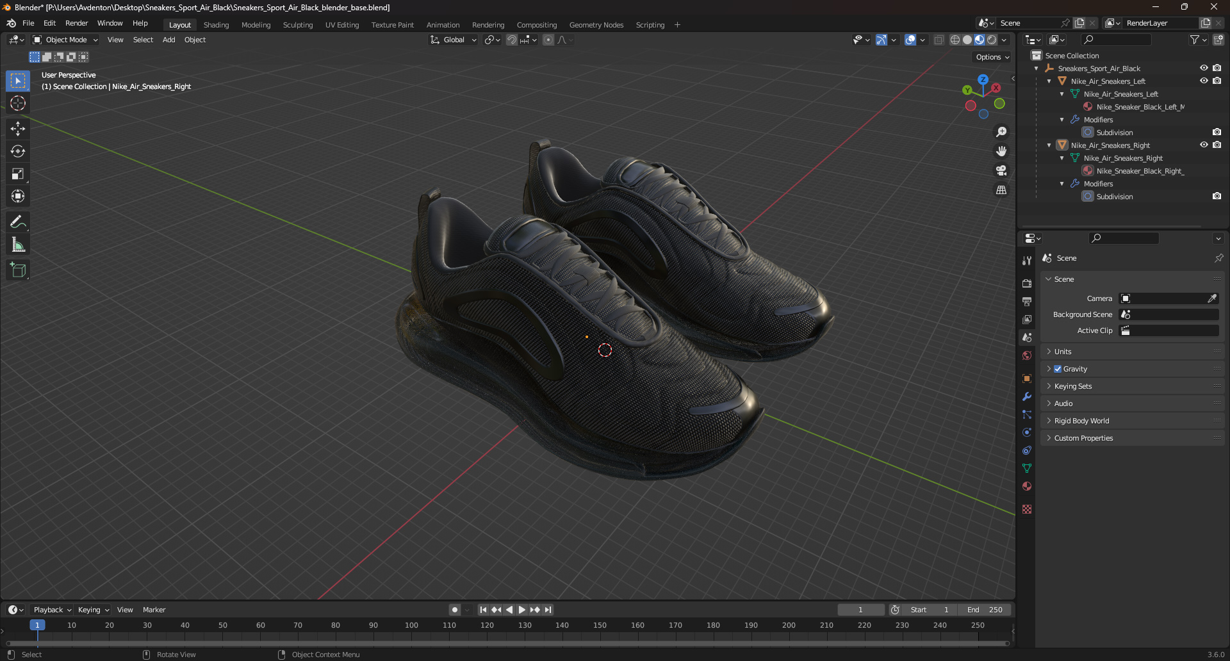Click the viewport zoom magnifier icon

(1001, 132)
